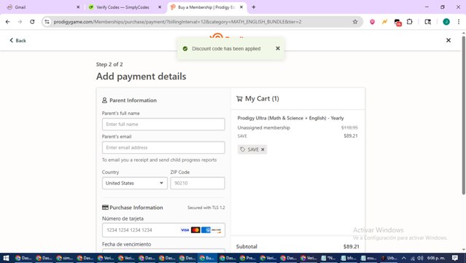Open the pink shield extension icon
The width and height of the screenshot is (466, 263).
[372, 22]
